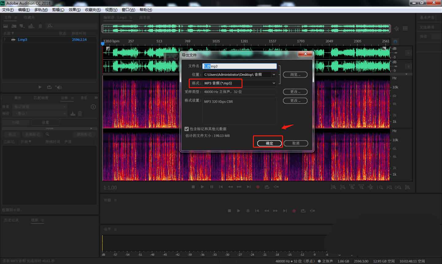Open the 格式 MP3 format dropdown
Image resolution: width=442 pixels, height=264 pixels.
point(273,83)
